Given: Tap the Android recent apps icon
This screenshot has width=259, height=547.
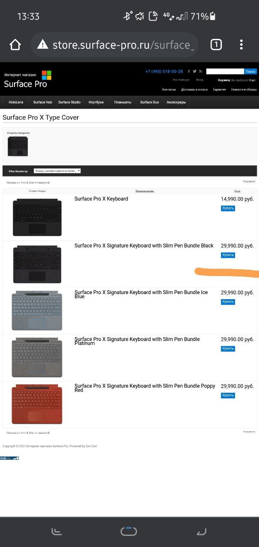Looking at the screenshot, I should tap(57, 532).
